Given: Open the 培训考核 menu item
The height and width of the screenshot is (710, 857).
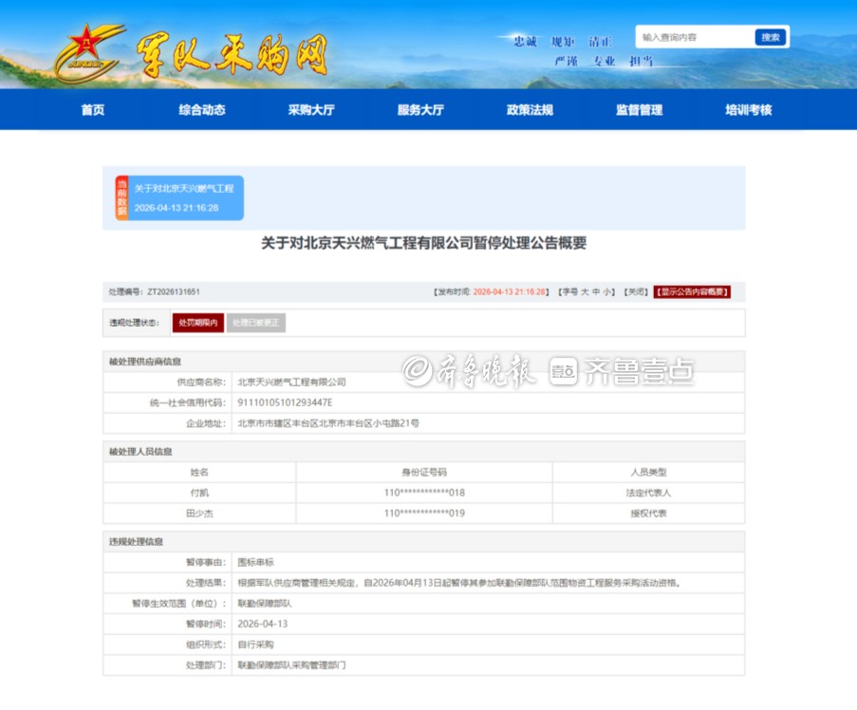Looking at the screenshot, I should 749,110.
